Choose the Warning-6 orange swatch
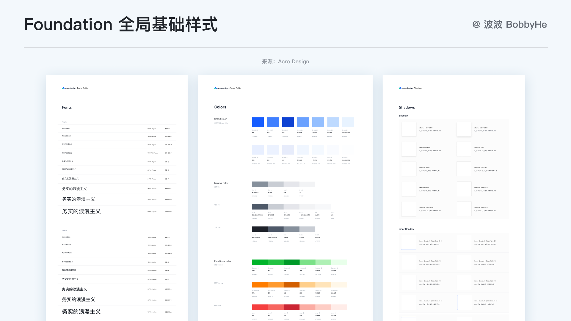This screenshot has width=571, height=321. pos(260,285)
